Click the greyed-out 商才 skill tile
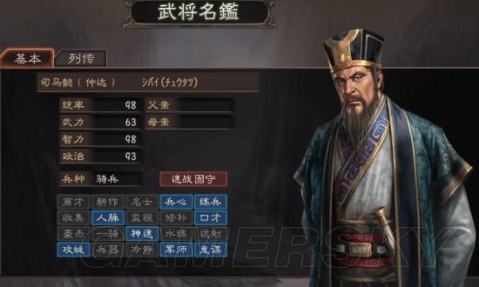 point(73,202)
